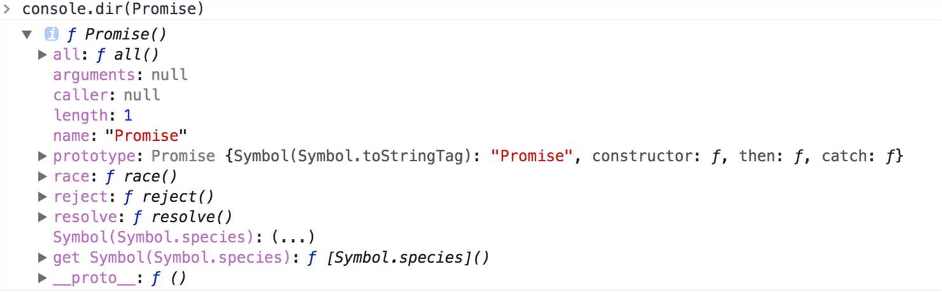Click the name: "Promise" string value
The height and width of the screenshot is (293, 942).
pos(147,136)
